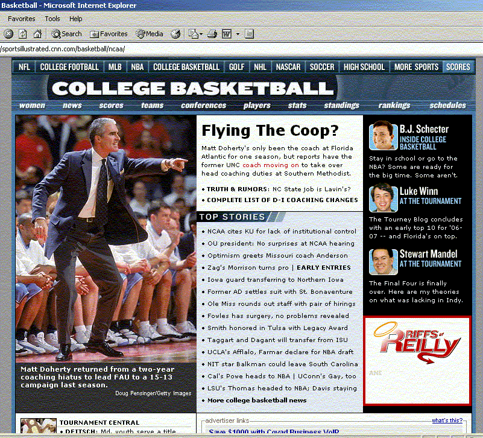Click the Discuss toolbar icon

coord(249,34)
